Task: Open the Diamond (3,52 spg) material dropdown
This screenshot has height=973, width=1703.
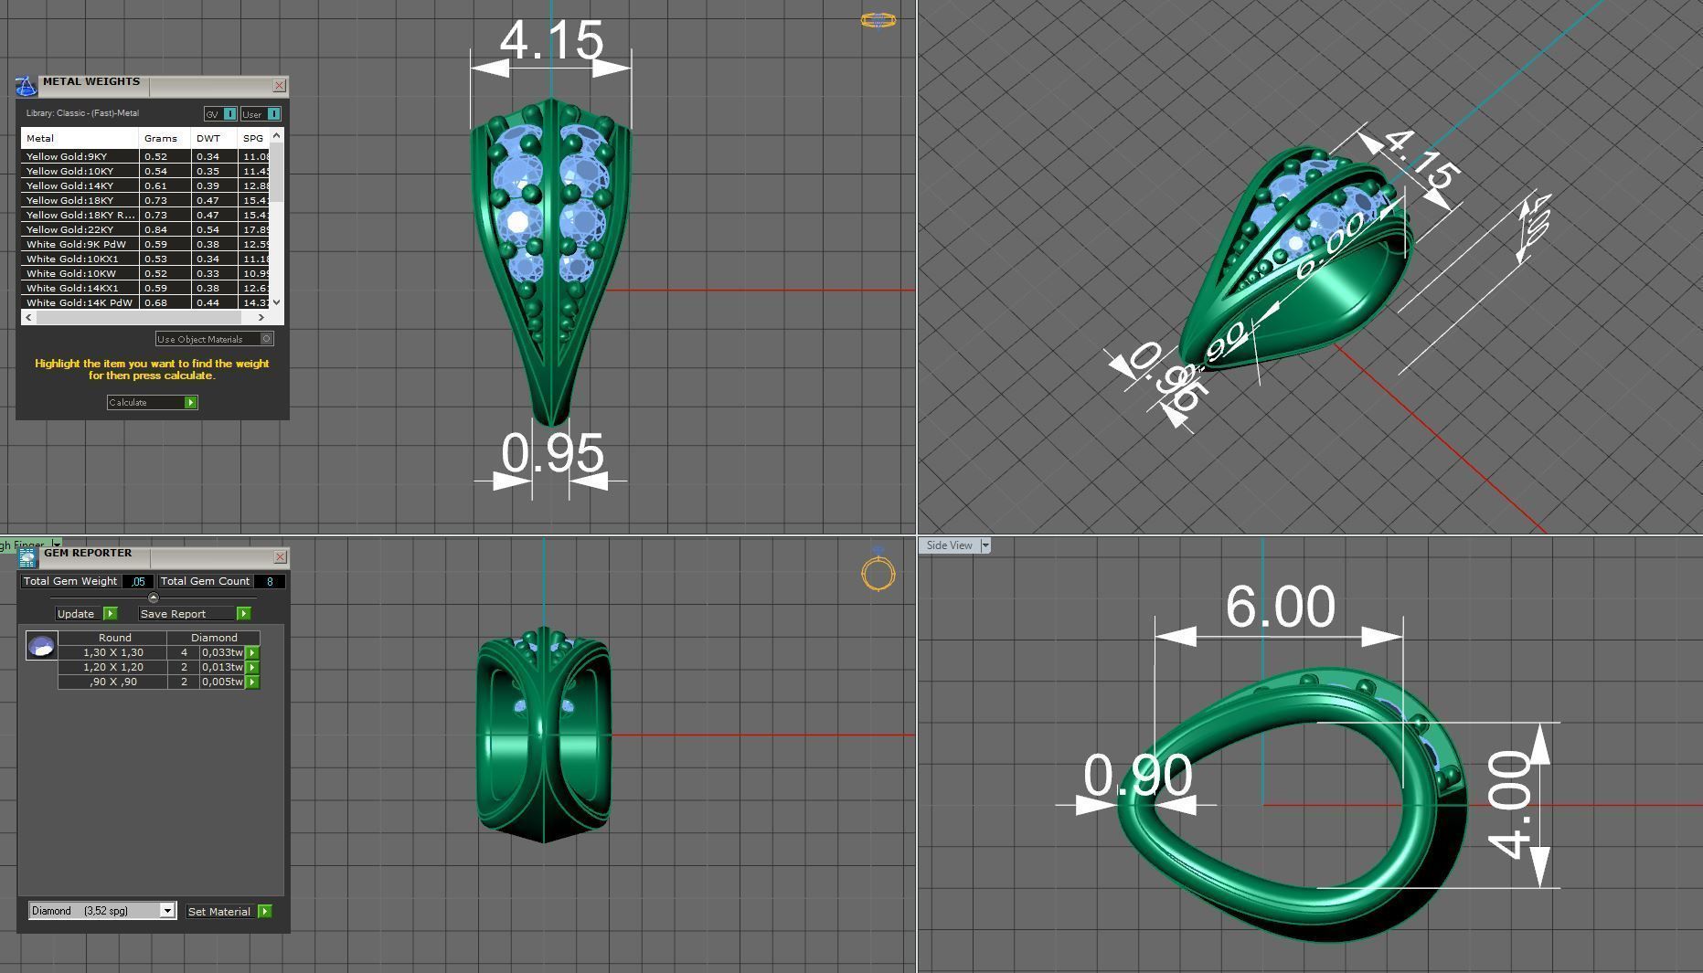Action: click(x=167, y=911)
